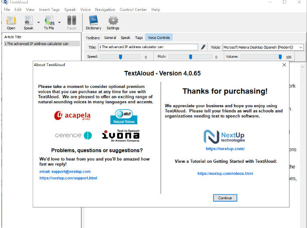Switch to the Voice Controls toolbar tab
This screenshot has height=228, width=307.
(158, 38)
